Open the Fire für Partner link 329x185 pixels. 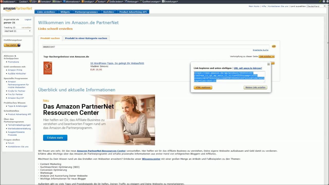click(x=15, y=95)
